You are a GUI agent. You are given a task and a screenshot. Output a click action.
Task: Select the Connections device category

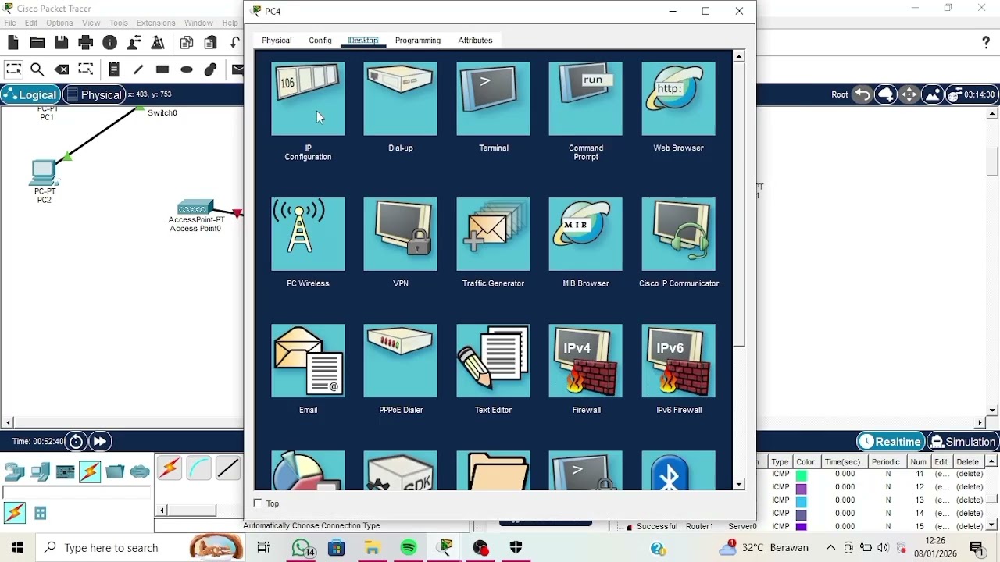pyautogui.click(x=90, y=471)
